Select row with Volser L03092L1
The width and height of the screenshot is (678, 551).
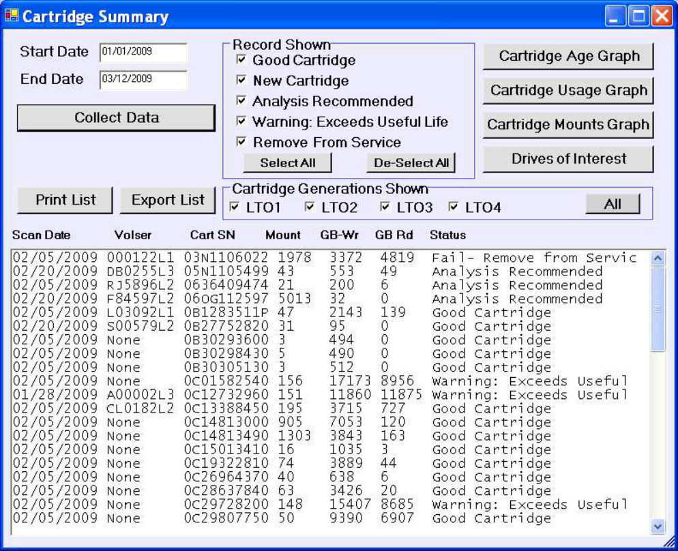330,312
